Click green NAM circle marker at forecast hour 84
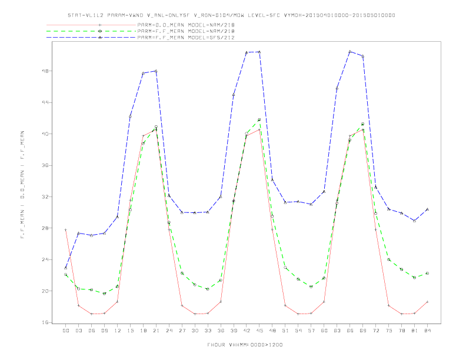Viewport: 466px width, 360px height. point(427,274)
